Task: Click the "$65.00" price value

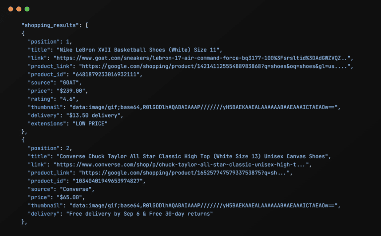Action: (69, 197)
